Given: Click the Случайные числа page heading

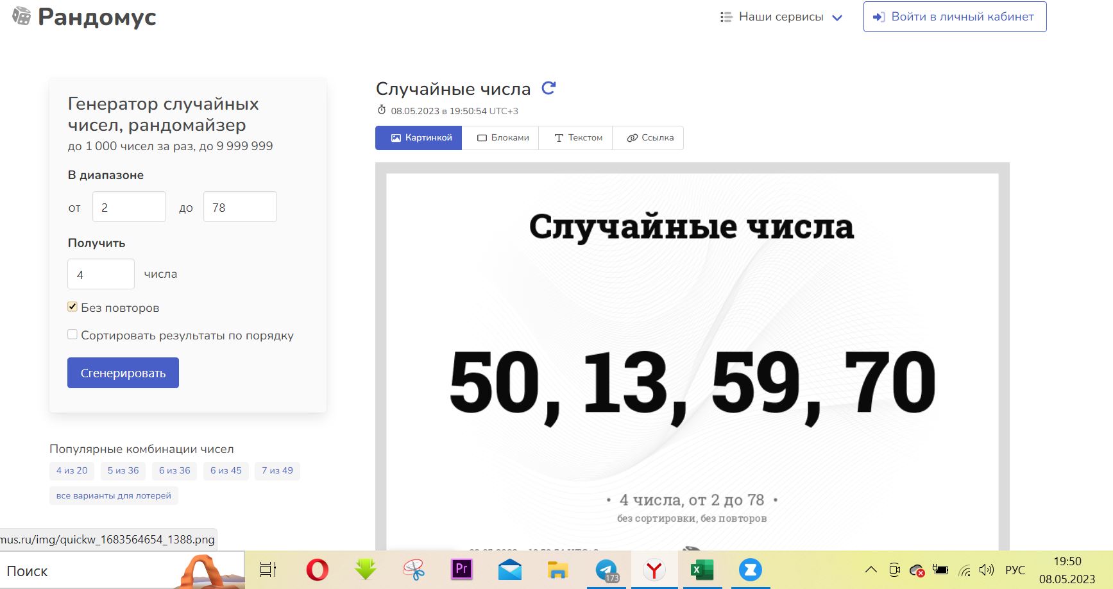Looking at the screenshot, I should (453, 89).
